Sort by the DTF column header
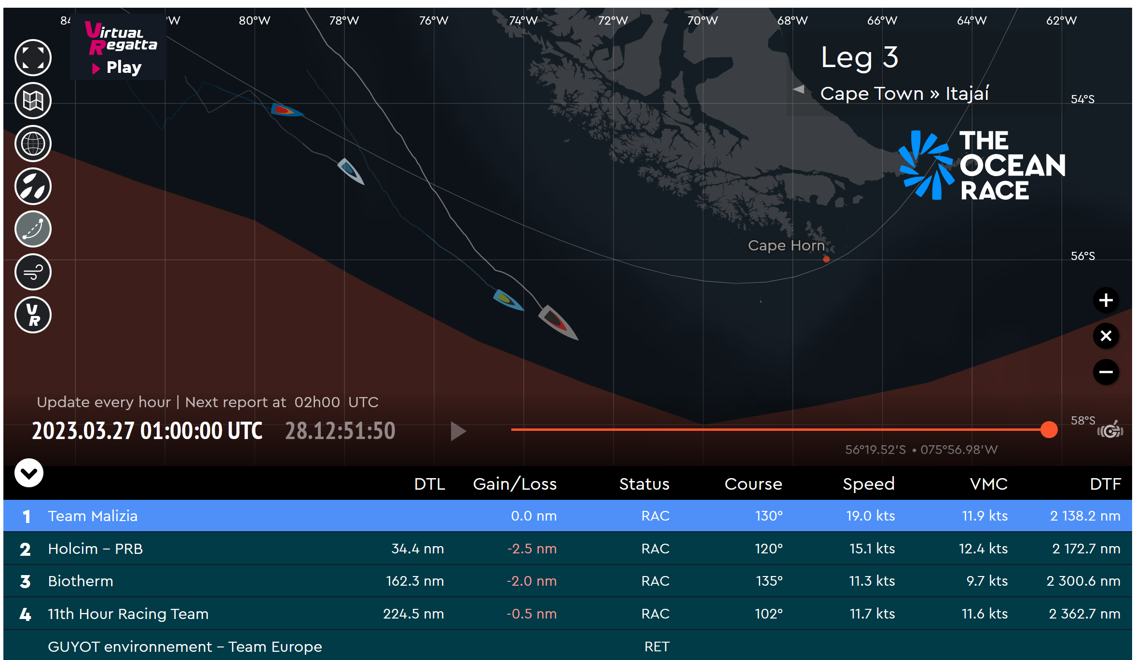The image size is (1135, 660). [x=1105, y=484]
